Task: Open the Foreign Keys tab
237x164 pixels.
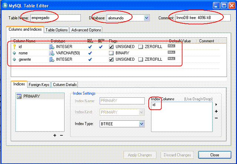Action: [x=39, y=85]
